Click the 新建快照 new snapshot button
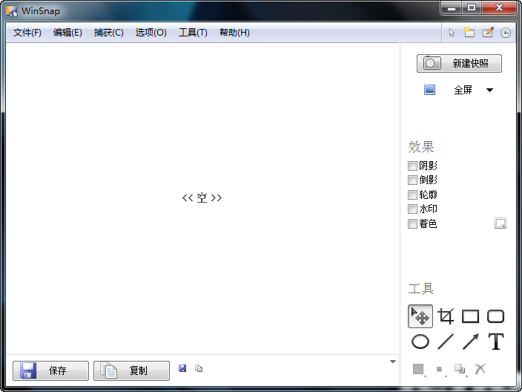 point(459,64)
